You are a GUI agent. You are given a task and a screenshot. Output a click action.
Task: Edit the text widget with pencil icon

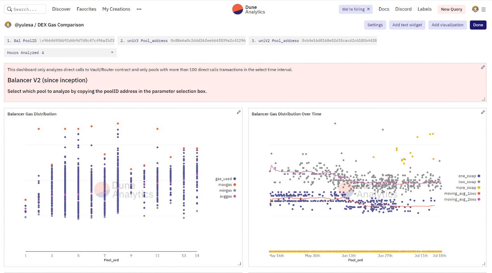tap(483, 67)
